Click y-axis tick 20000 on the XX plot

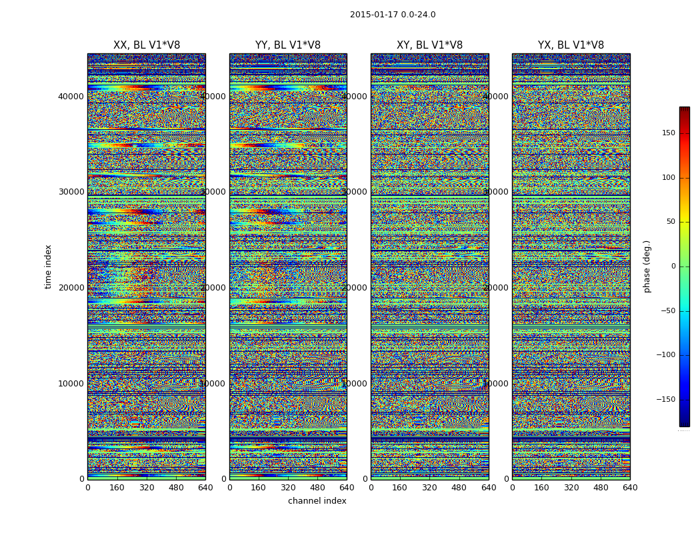(71, 288)
